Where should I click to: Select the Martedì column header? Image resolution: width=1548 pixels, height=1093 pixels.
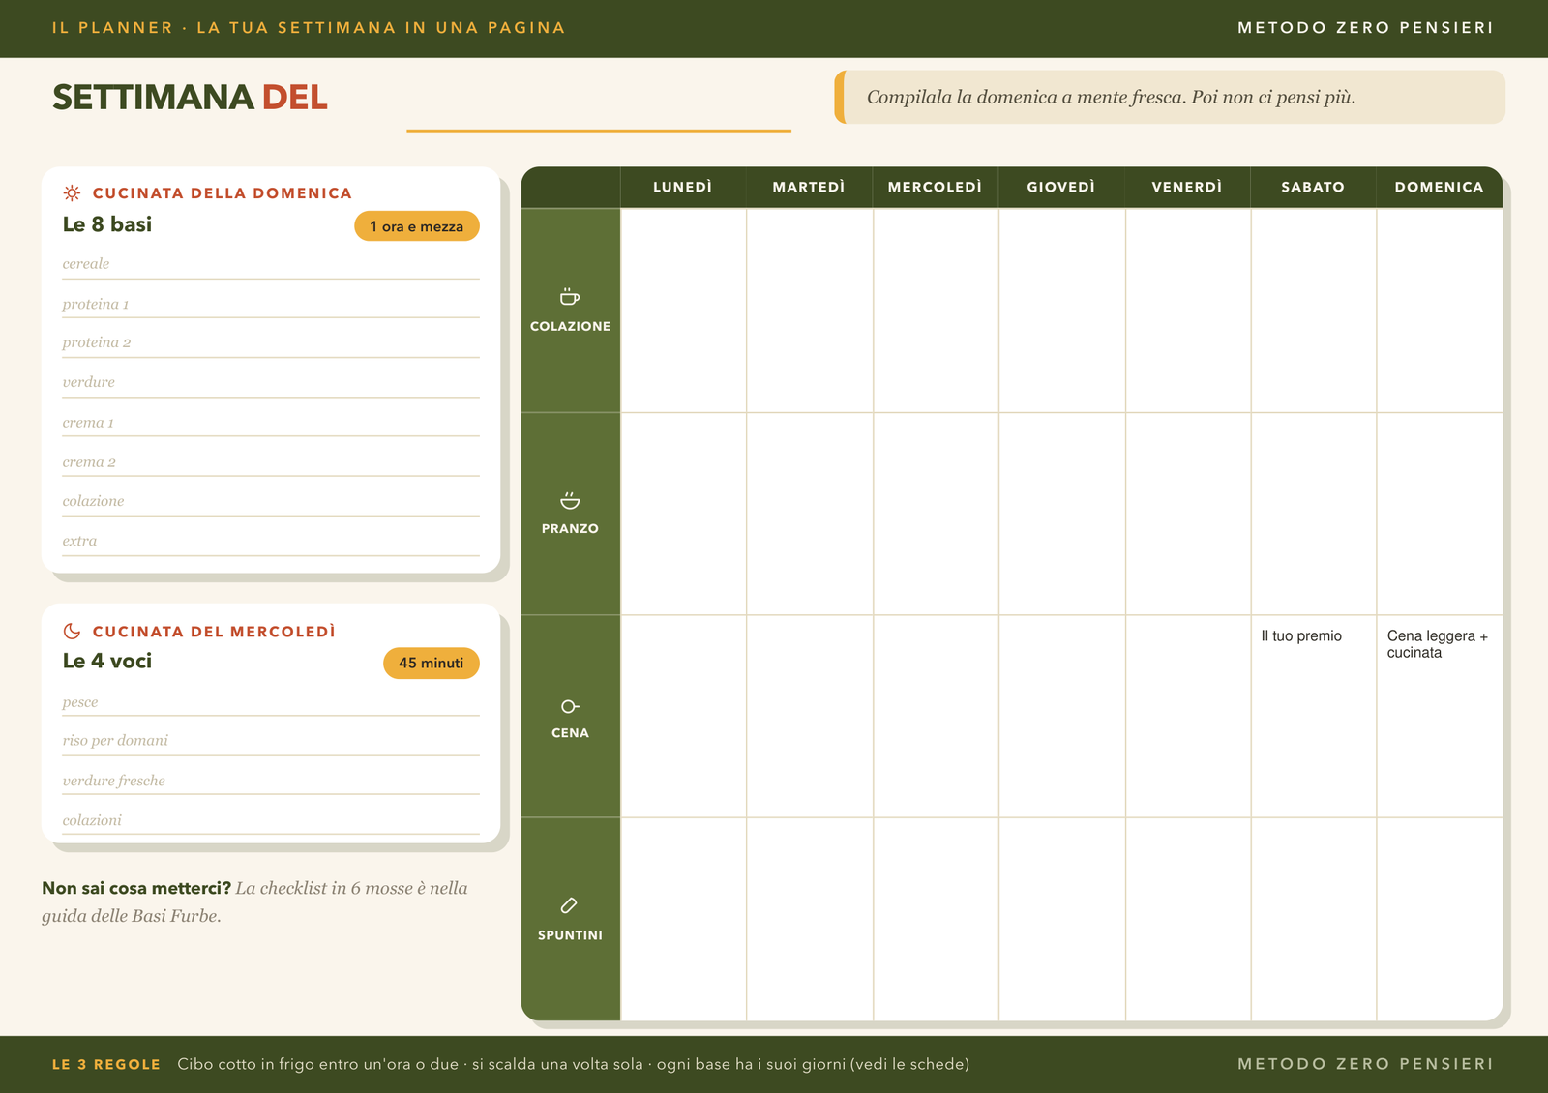click(809, 187)
